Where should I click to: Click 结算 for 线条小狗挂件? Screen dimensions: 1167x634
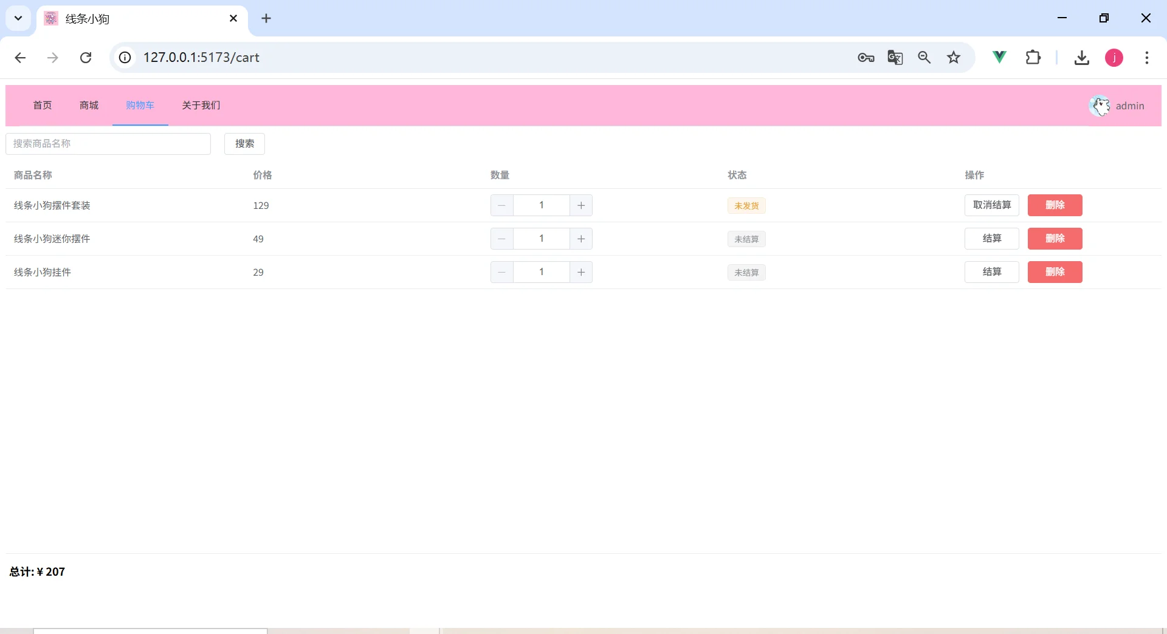992,272
